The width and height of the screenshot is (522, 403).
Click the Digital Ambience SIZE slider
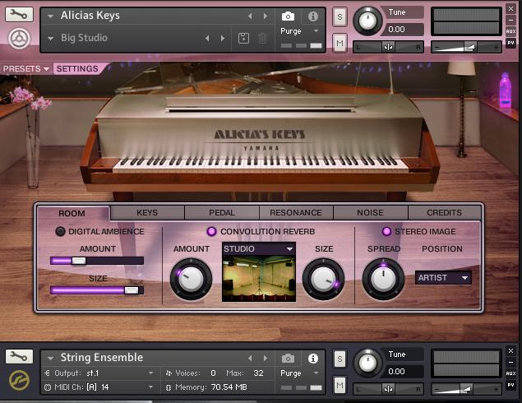coord(97,290)
